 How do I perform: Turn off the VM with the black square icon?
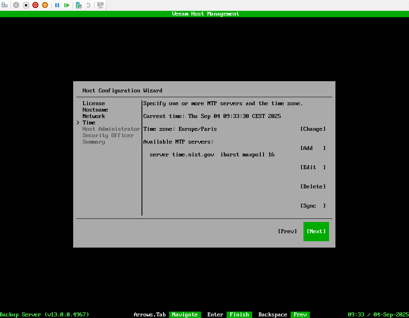26,5
